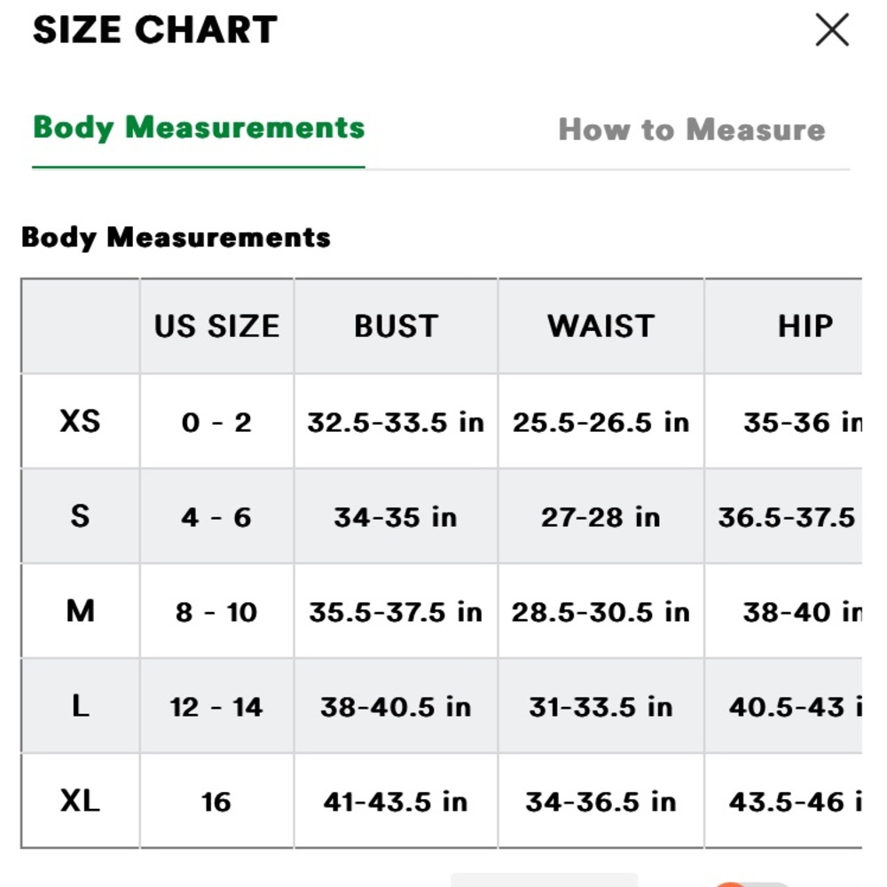Click the US SIZE column header

(216, 326)
